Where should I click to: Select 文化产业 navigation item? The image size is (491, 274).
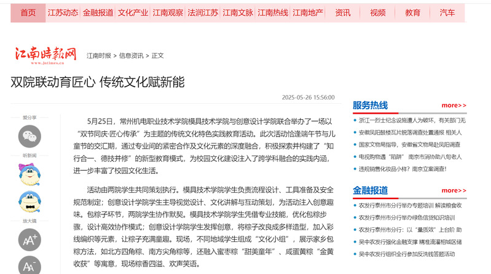(133, 13)
